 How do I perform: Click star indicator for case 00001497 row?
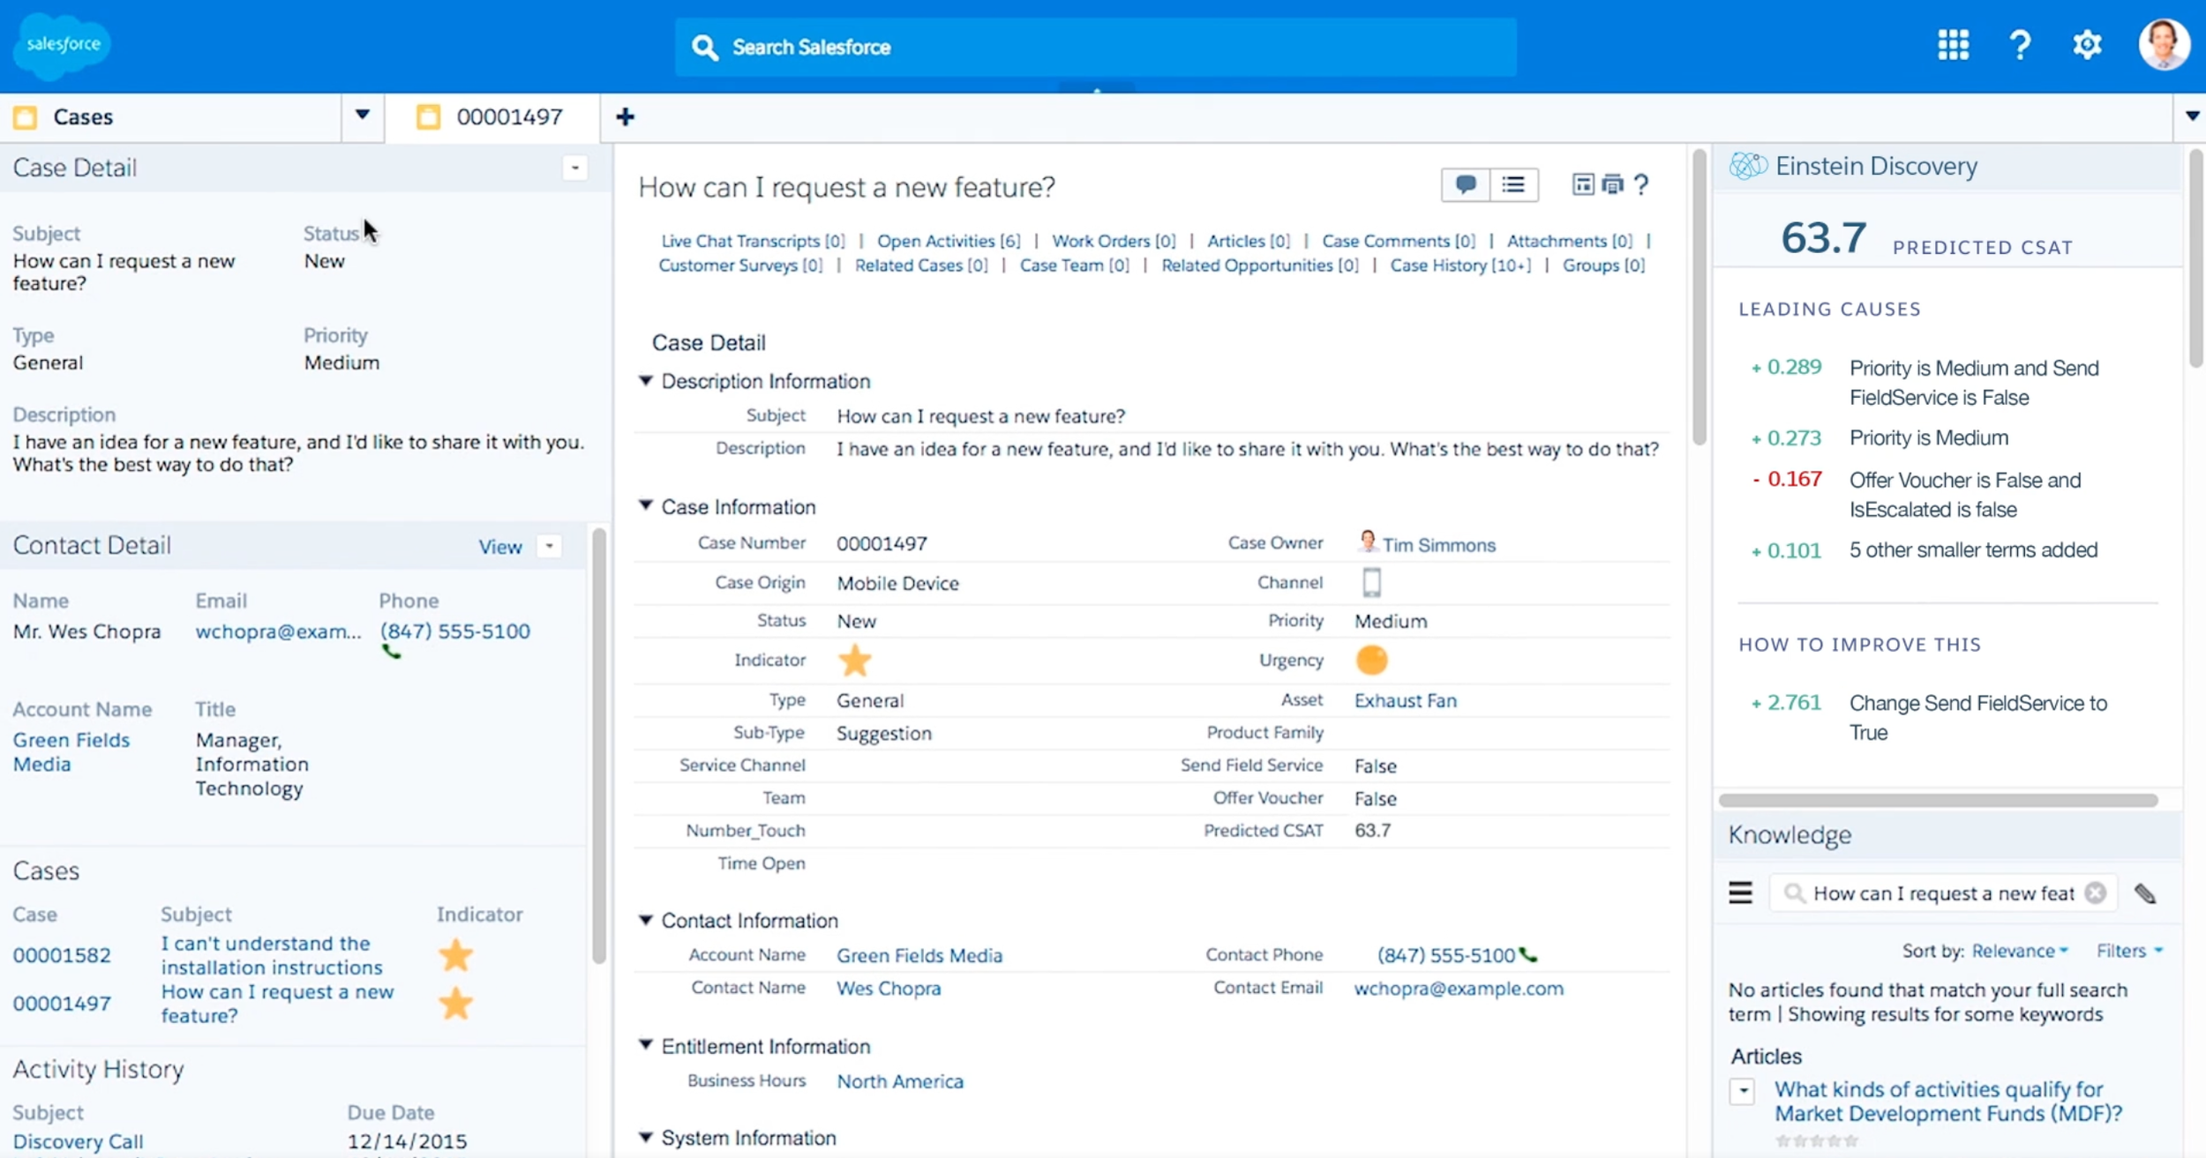click(x=455, y=1004)
